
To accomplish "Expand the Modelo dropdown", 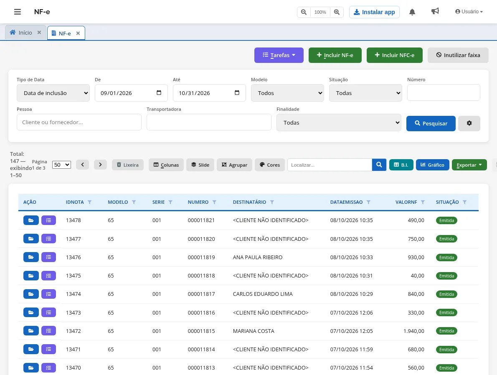I will coord(287,93).
